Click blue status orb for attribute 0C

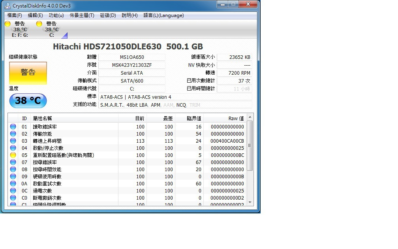click(13, 191)
